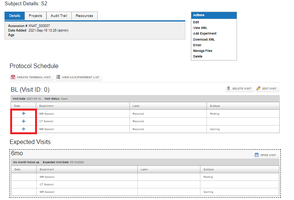The image size is (294, 200).
Task: Click Add Experiment in Actions box
Action: [205, 33]
